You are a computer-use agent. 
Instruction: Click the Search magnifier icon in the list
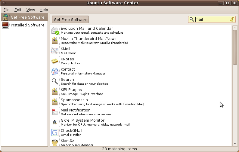pyautogui.click(x=55, y=81)
